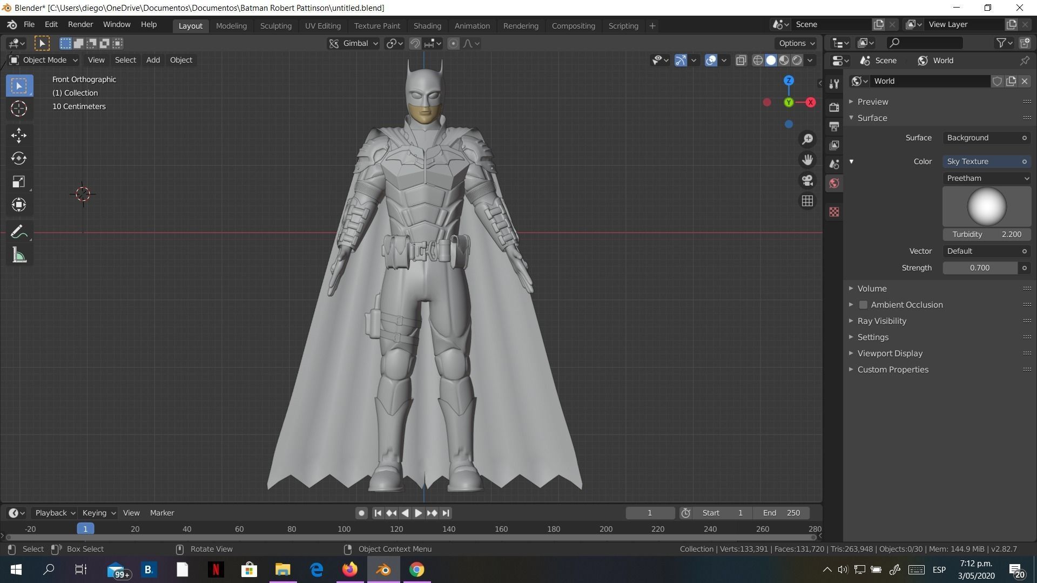
Task: Switch to material preview shading
Action: [x=784, y=60]
